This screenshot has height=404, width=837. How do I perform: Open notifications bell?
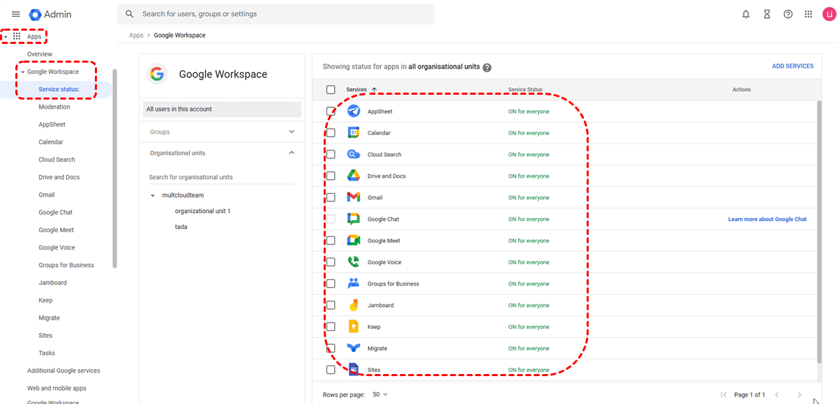[746, 14]
